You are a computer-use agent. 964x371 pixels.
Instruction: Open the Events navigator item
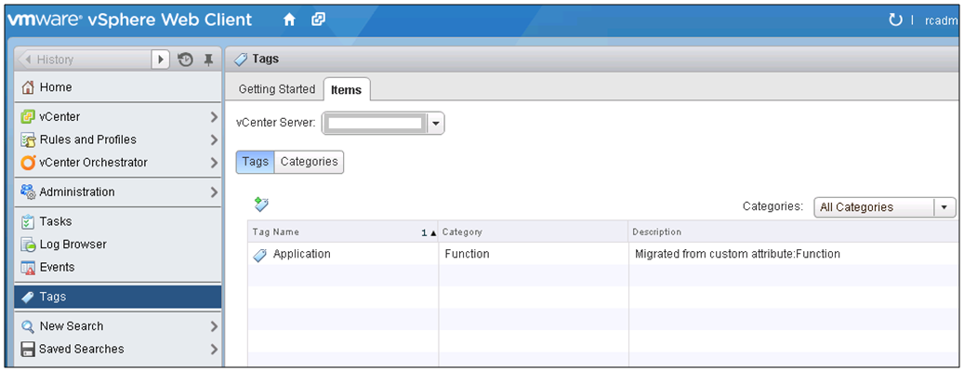click(118, 268)
